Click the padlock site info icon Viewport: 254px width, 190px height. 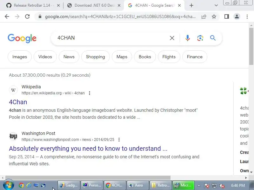40,16
